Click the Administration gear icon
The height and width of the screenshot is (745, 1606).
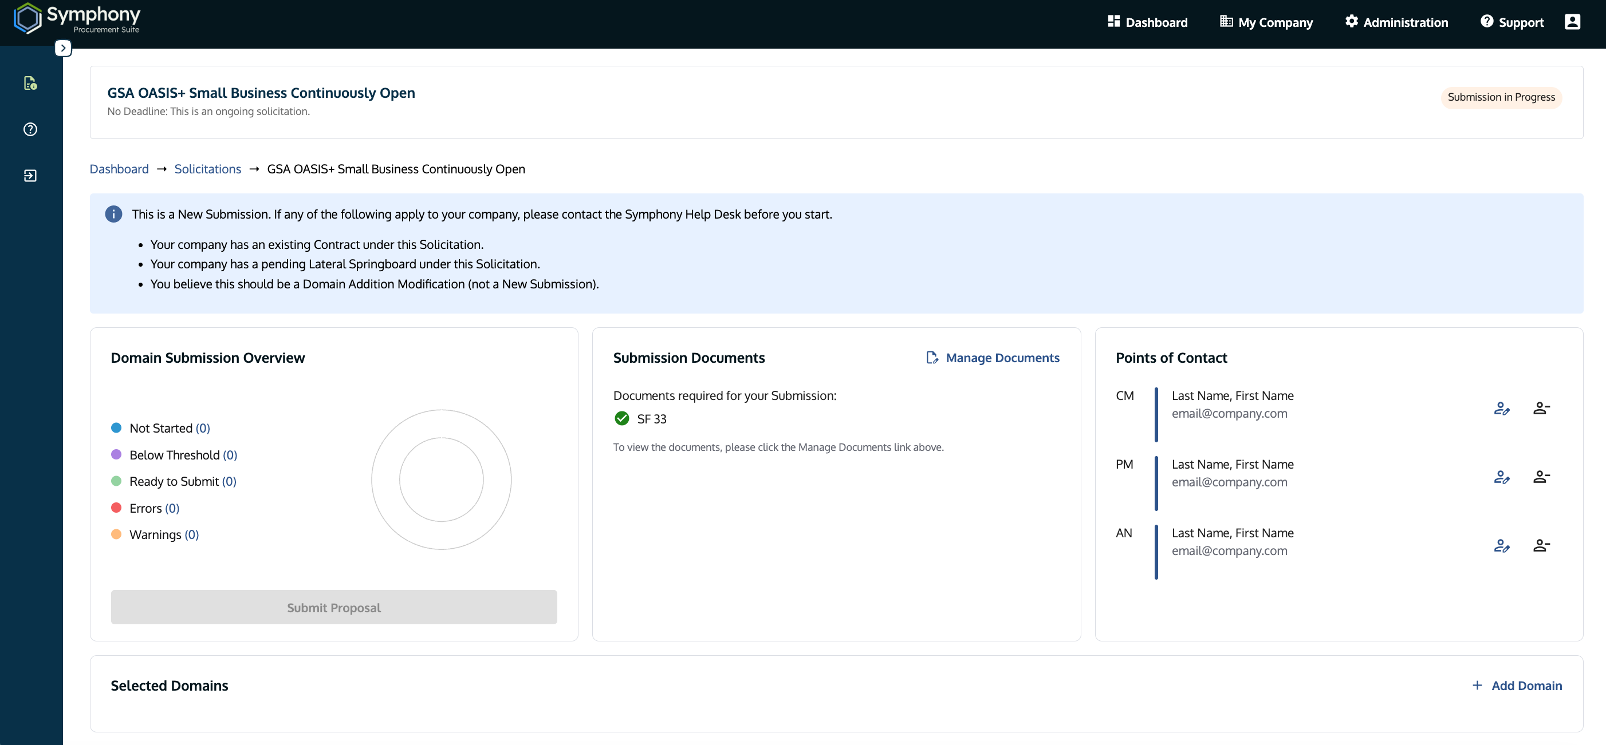click(1351, 21)
